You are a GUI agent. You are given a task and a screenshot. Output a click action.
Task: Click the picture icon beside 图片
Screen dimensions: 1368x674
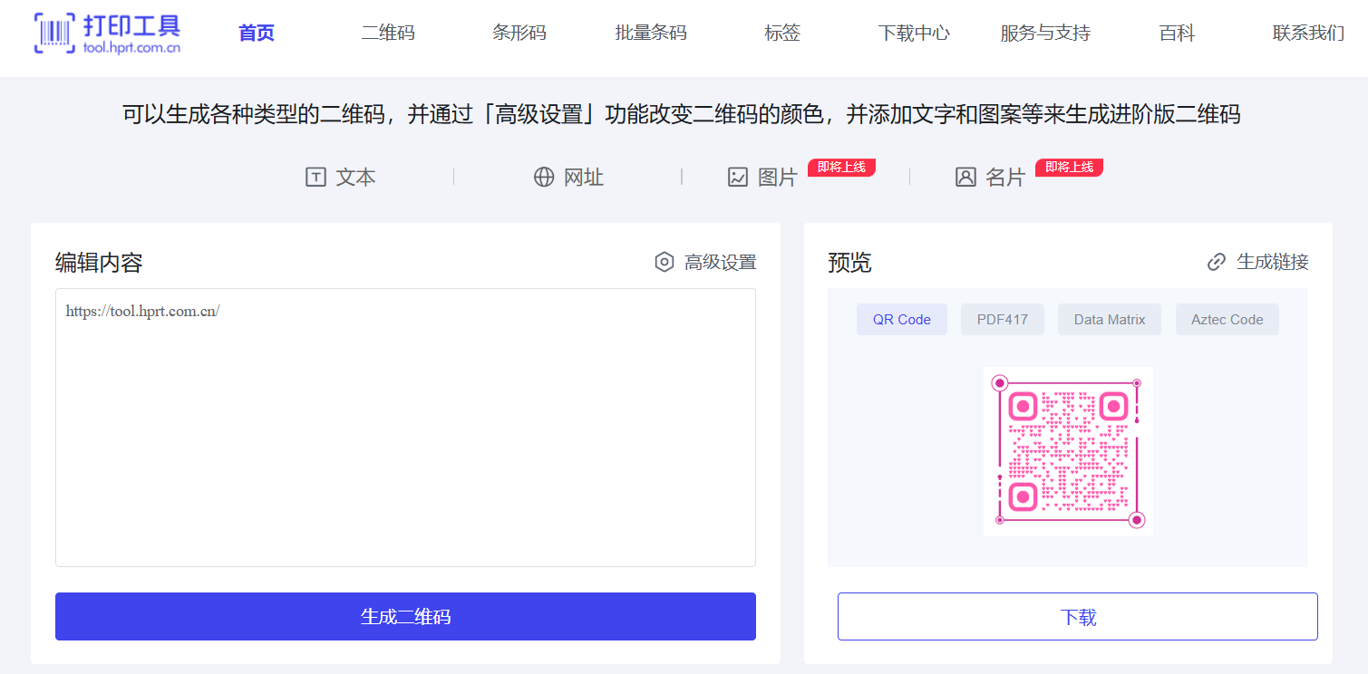pyautogui.click(x=738, y=177)
